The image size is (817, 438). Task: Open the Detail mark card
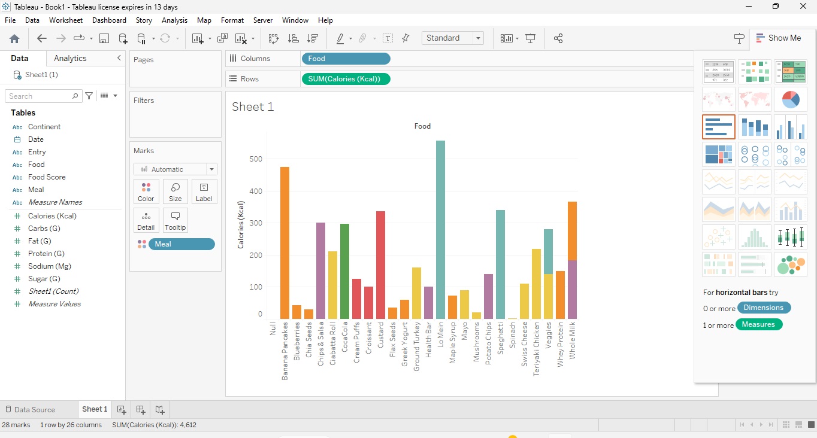point(146,220)
